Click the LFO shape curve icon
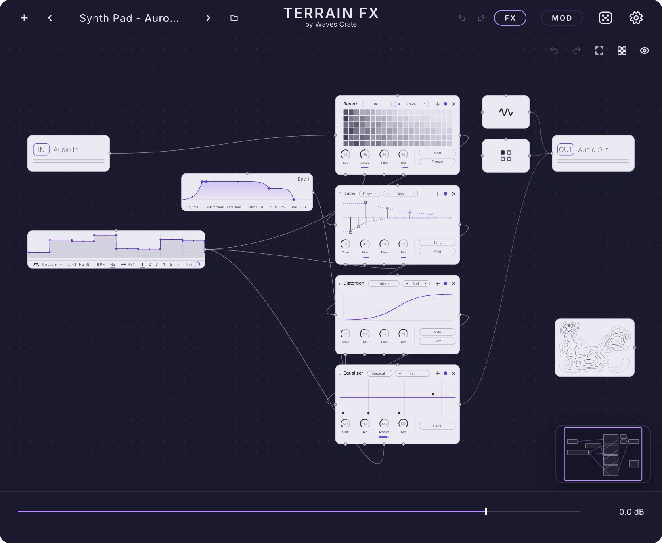Viewport: 662px width, 543px height. 36,265
